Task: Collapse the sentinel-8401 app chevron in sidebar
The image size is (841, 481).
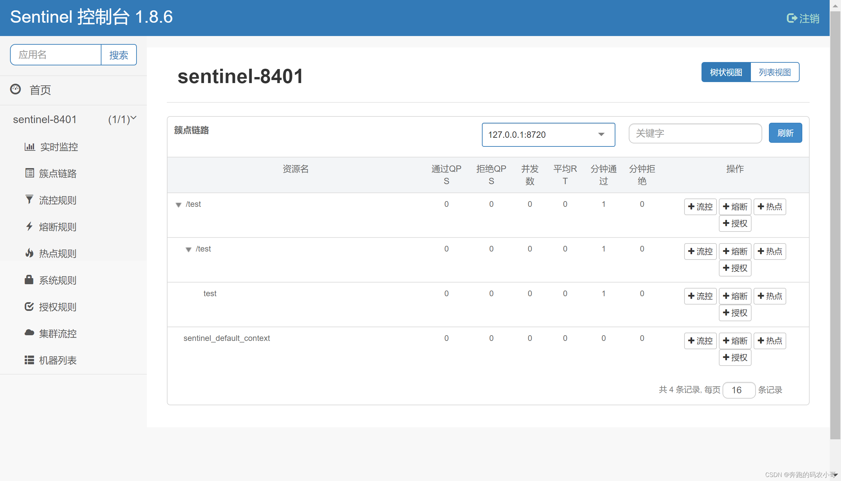Action: point(133,118)
